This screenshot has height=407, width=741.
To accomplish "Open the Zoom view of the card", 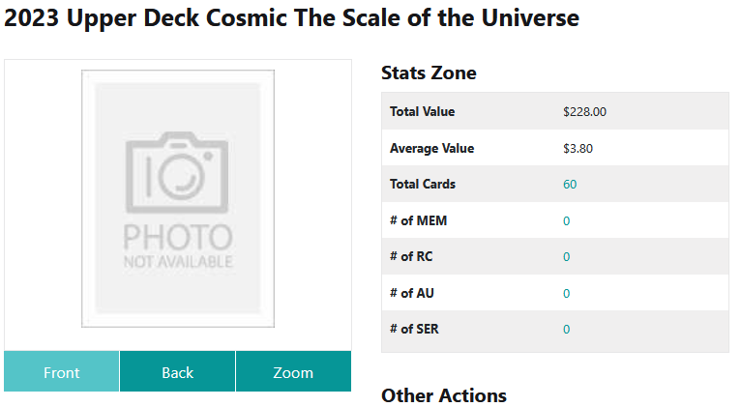I will tap(293, 371).
